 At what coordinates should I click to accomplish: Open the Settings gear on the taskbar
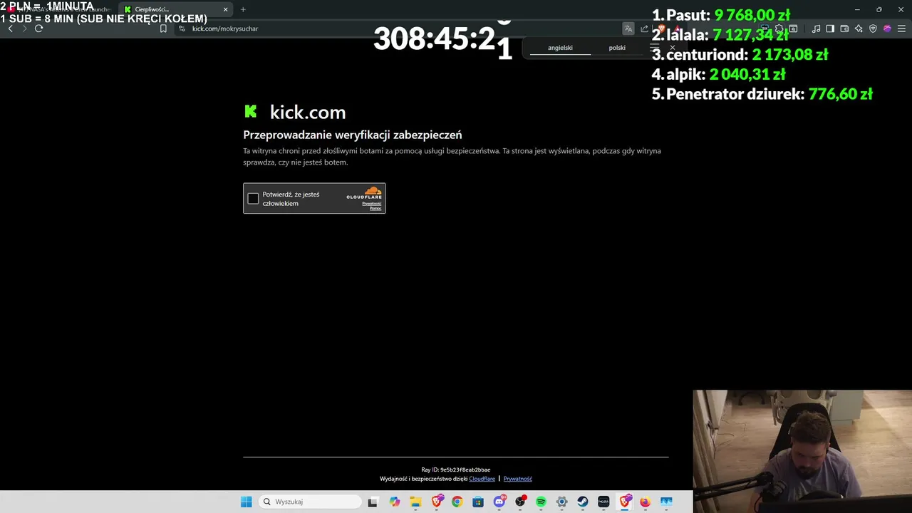561,502
